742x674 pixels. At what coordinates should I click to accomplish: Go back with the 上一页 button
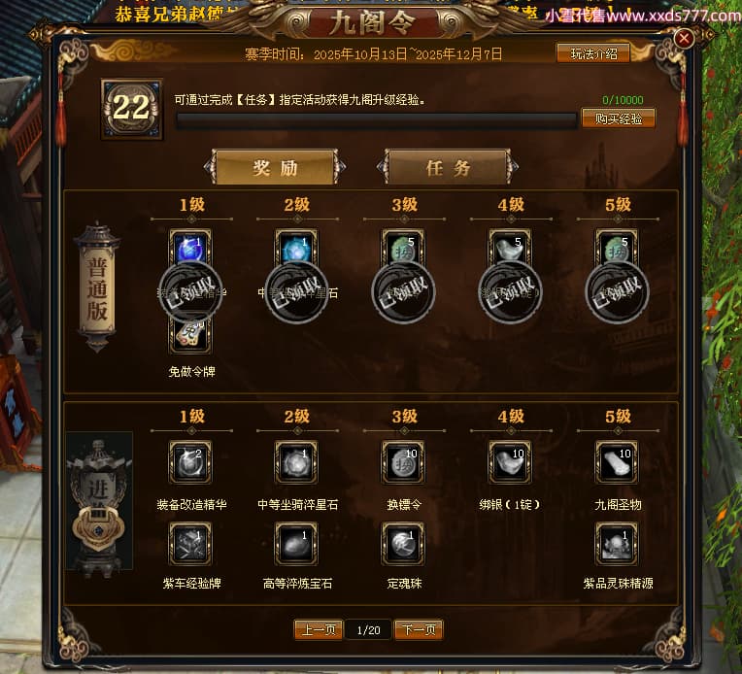[x=319, y=630]
